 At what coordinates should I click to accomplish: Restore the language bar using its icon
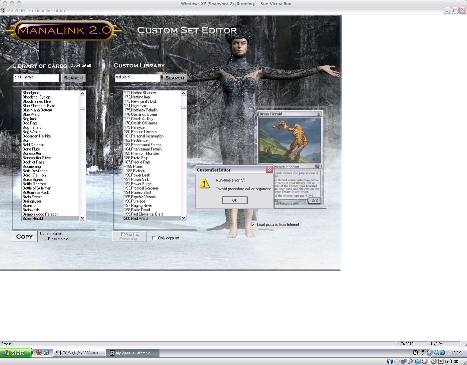pos(423,351)
